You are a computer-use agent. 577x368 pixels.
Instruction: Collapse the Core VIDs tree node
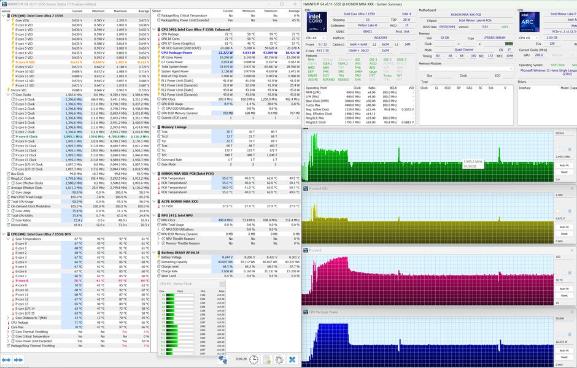pos(8,21)
